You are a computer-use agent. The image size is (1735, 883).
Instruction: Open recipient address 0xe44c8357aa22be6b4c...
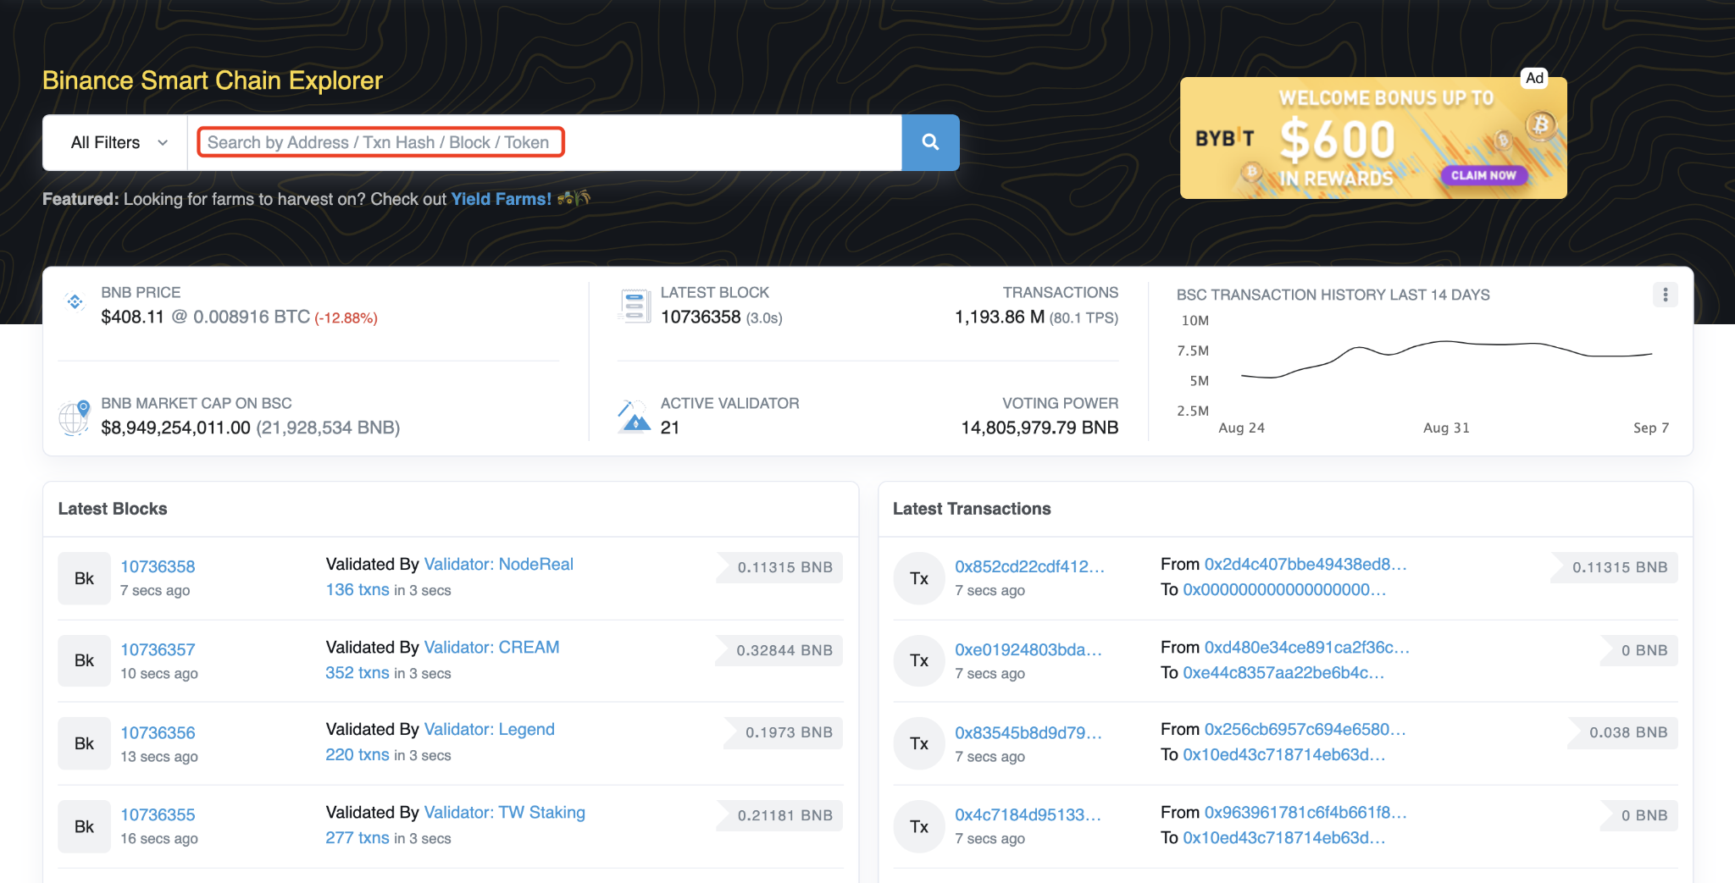pyautogui.click(x=1283, y=672)
